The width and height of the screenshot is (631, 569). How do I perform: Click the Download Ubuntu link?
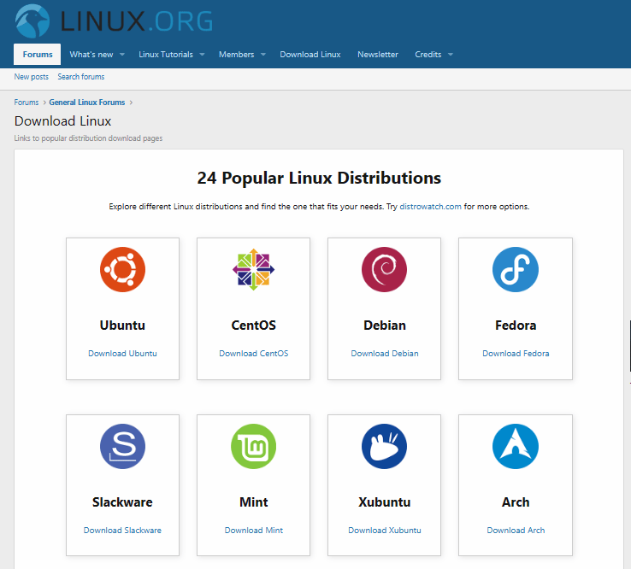click(122, 354)
